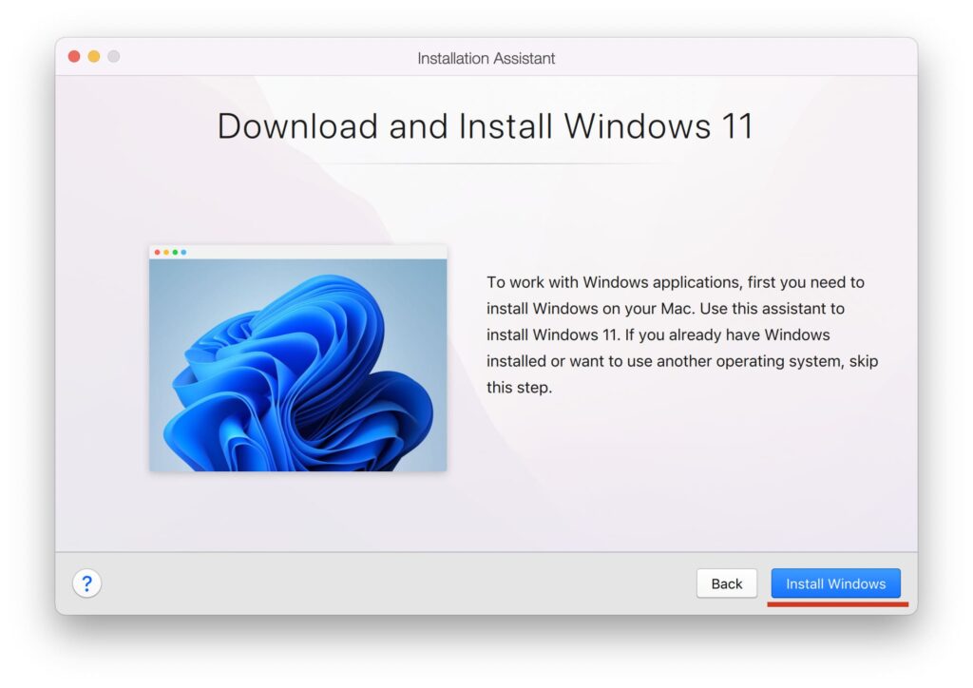Open help via the question mark icon
The width and height of the screenshot is (973, 688).
(x=86, y=583)
